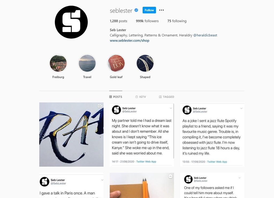Visit the www.seblester.com/shop link
This screenshot has height=198, width=274.
click(130, 41)
